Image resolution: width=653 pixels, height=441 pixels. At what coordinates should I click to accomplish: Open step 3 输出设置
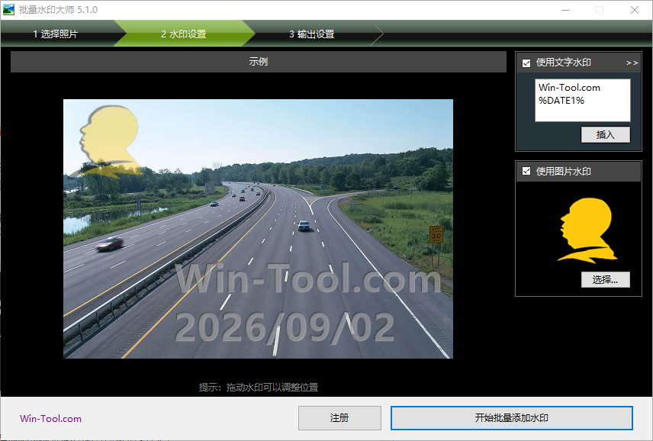pos(312,34)
